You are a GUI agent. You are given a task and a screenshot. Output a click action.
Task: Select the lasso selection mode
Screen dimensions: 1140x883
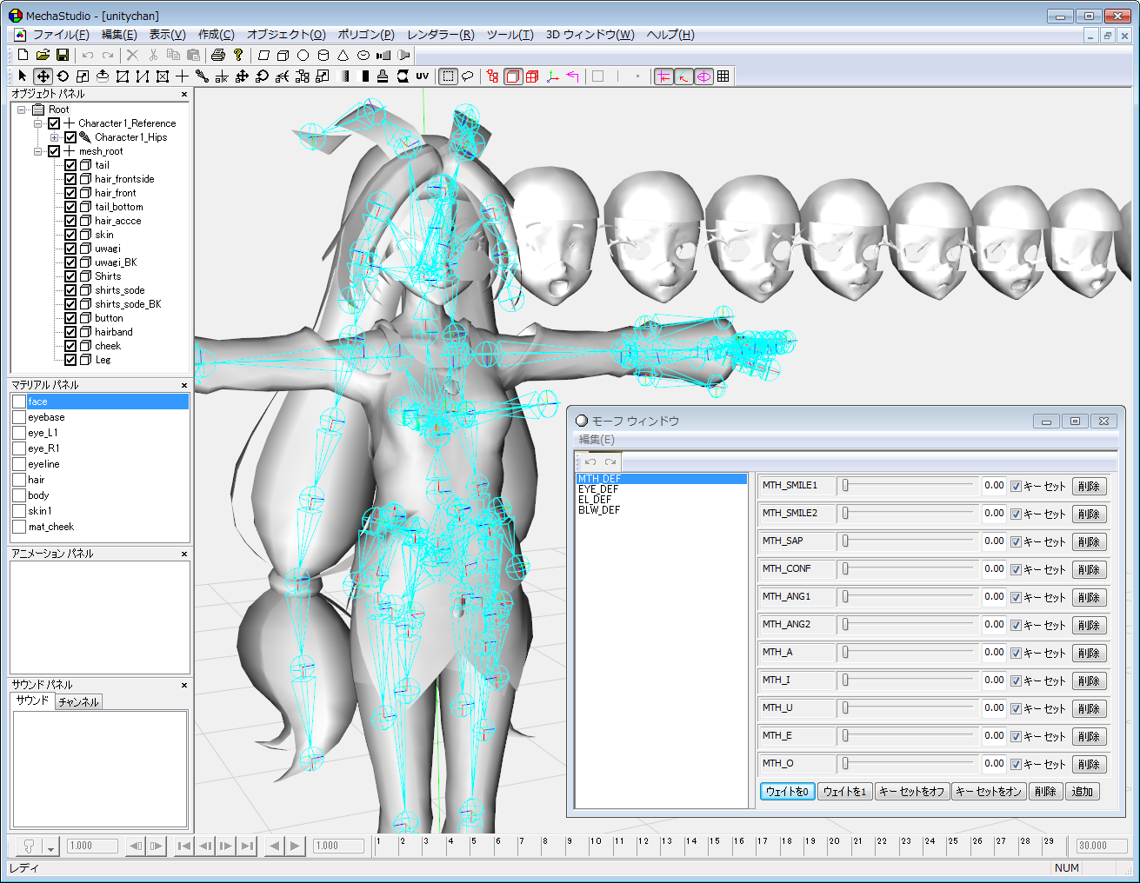[468, 76]
